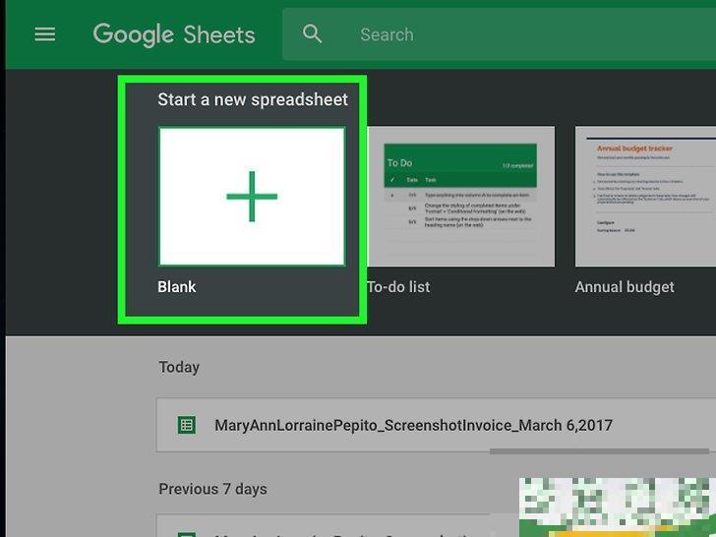
Task: Click the Sheets file icon beside MaryAnnLorrainePepito invoice
Action: click(186, 425)
